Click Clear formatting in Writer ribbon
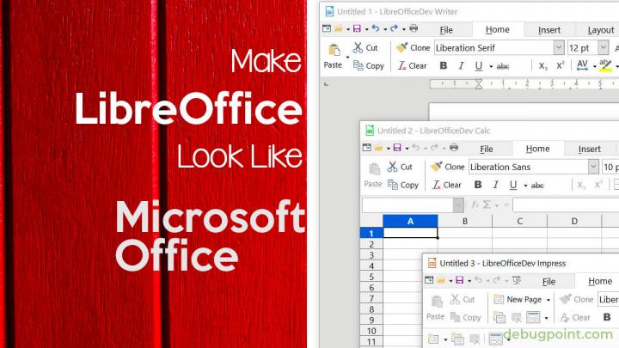 click(412, 66)
